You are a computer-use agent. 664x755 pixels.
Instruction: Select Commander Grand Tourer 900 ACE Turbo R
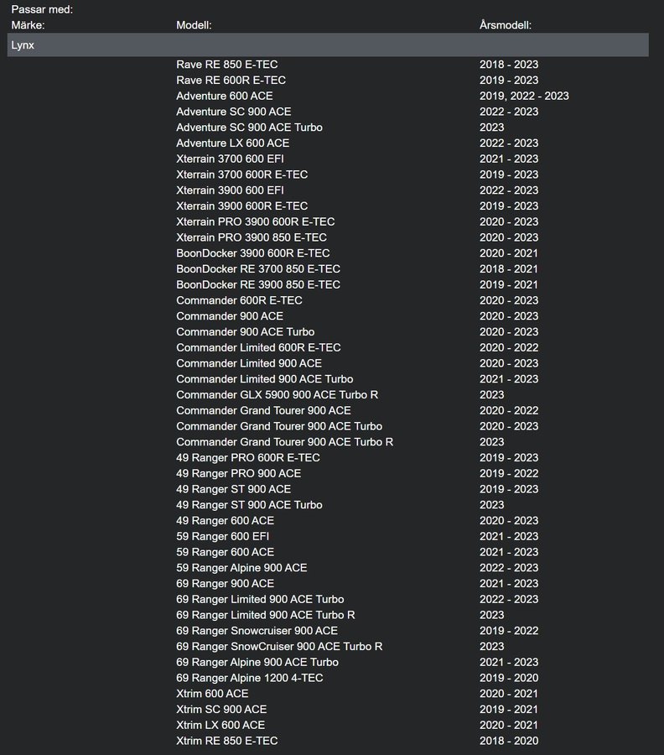(284, 442)
